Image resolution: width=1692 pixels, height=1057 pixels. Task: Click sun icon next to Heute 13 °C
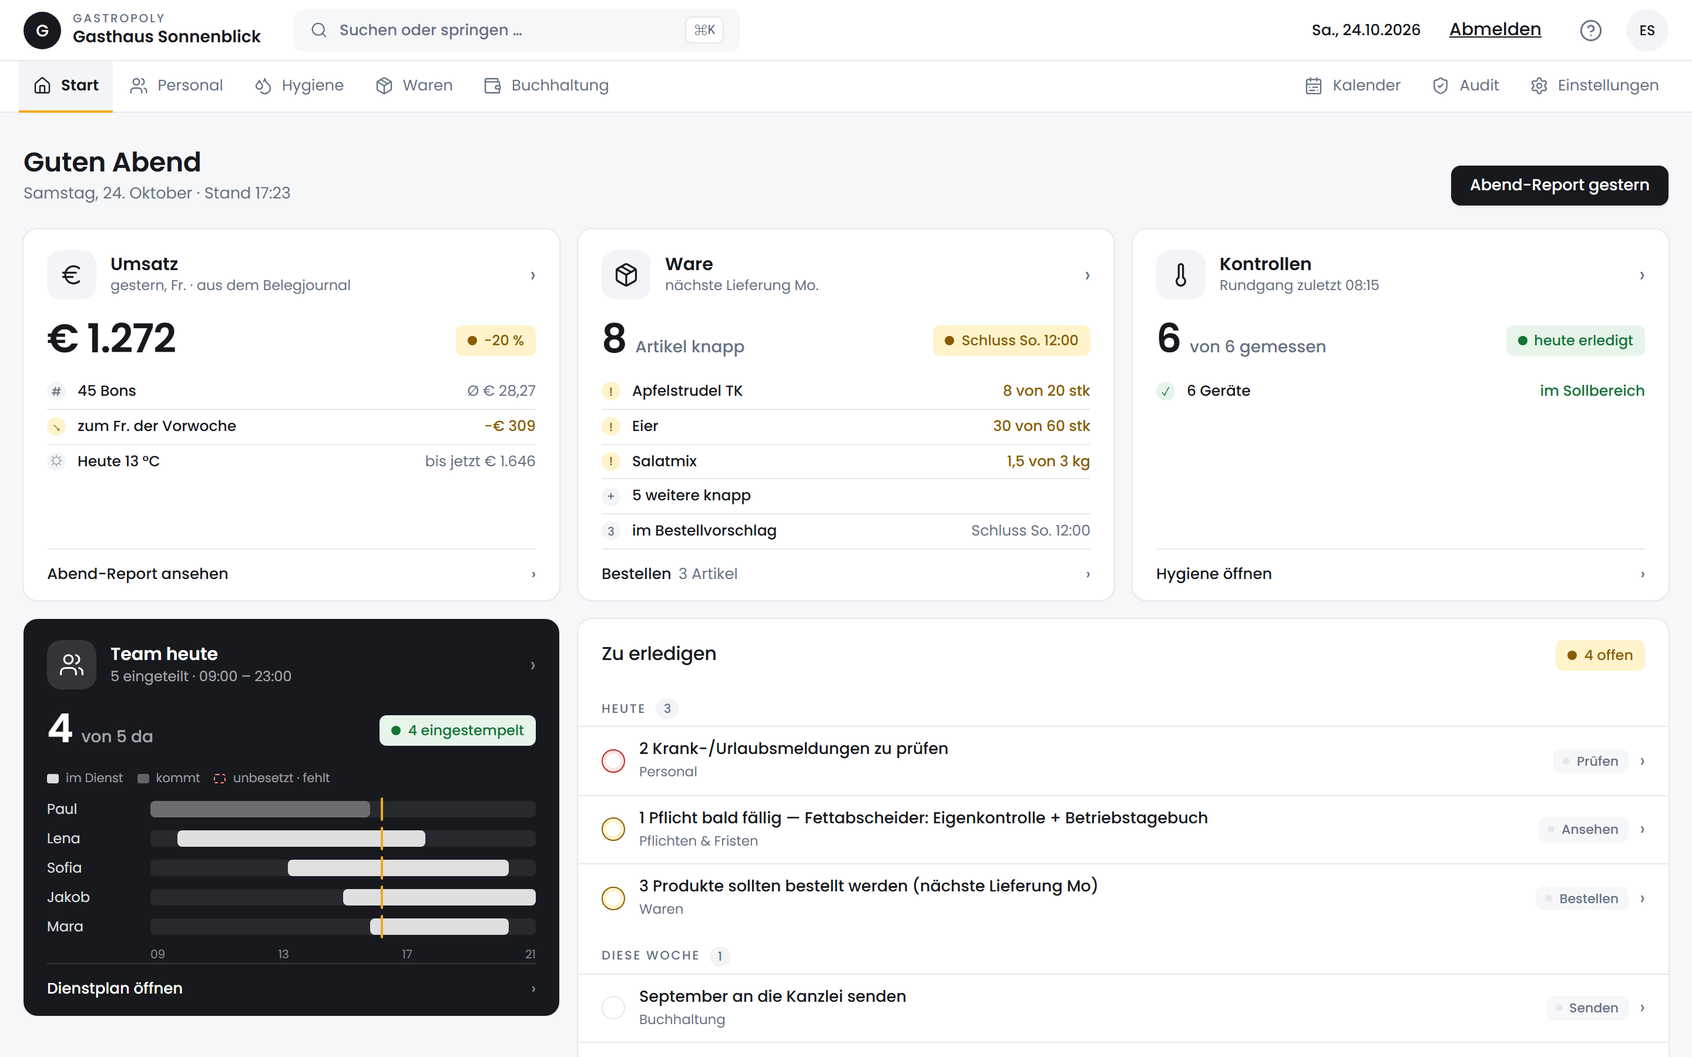56,462
